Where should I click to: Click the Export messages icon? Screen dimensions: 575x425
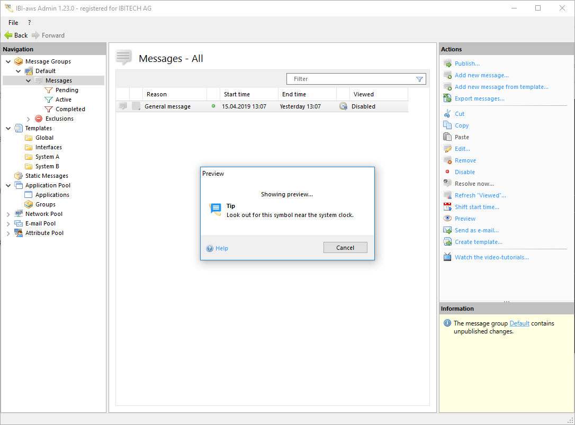click(447, 98)
